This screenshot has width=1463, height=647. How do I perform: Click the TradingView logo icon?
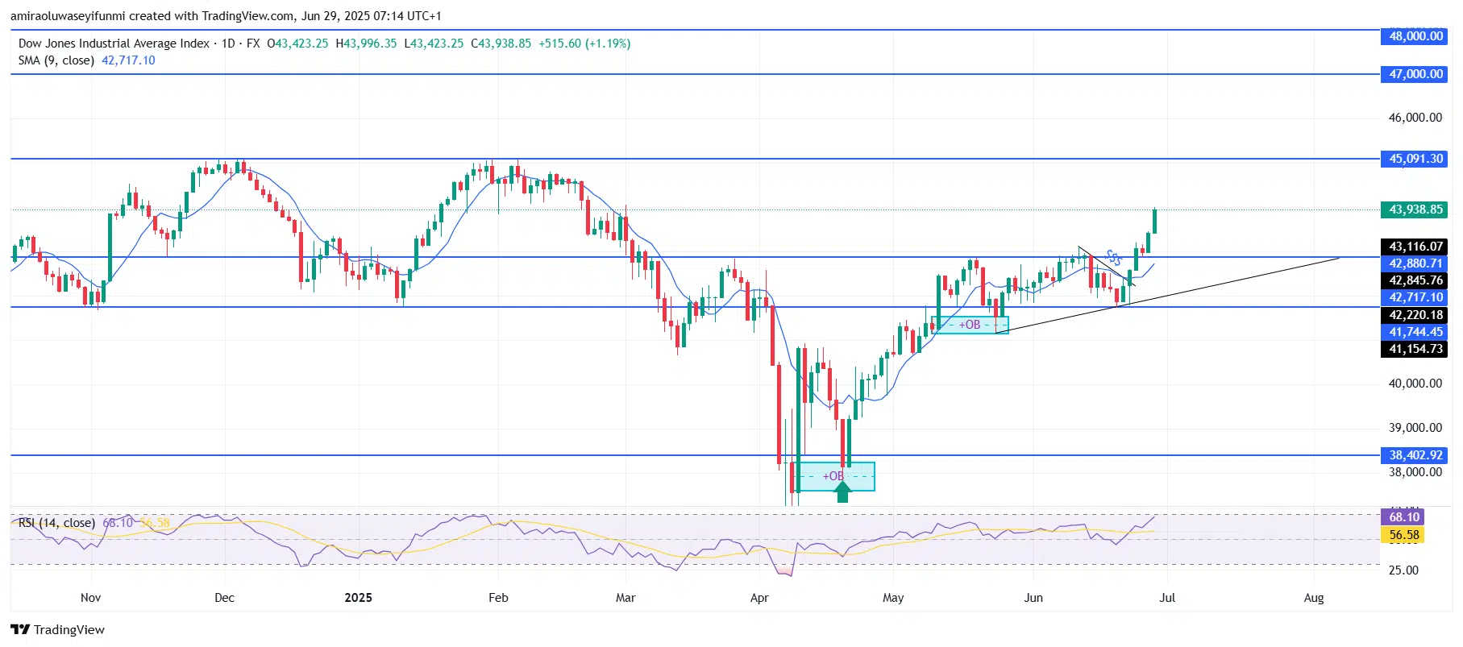click(x=20, y=630)
